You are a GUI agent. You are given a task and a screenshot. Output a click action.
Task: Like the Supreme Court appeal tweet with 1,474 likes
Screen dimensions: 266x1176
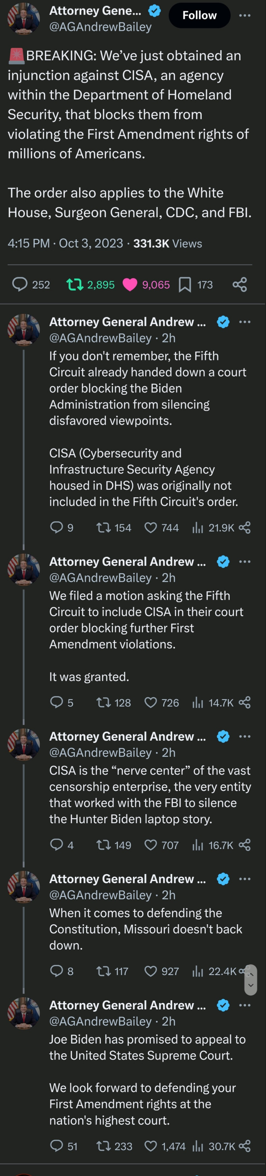150,1146
